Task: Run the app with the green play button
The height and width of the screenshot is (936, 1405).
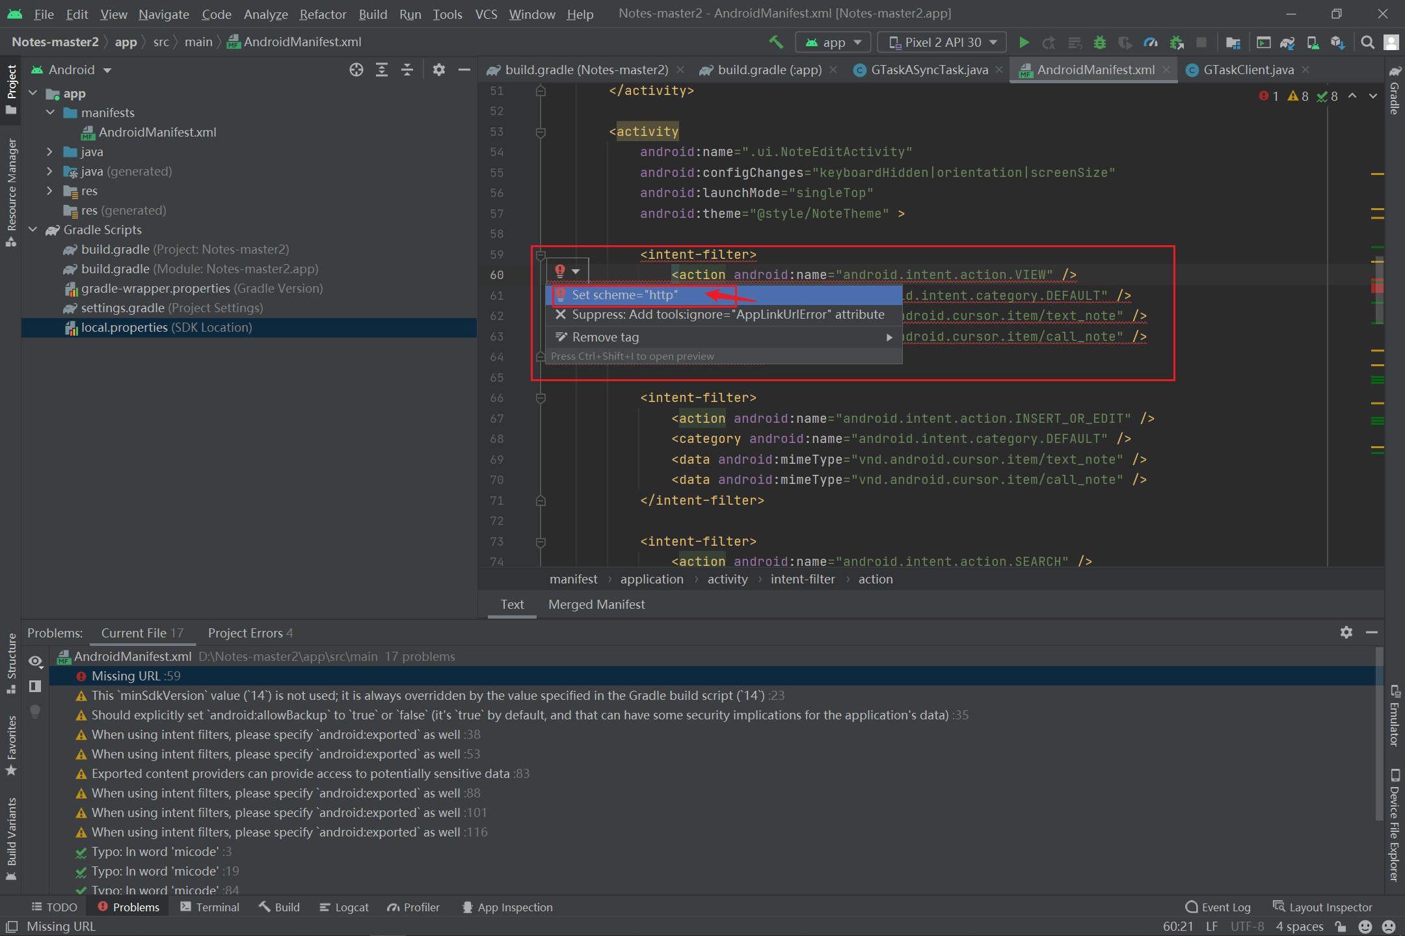Action: pos(1024,42)
